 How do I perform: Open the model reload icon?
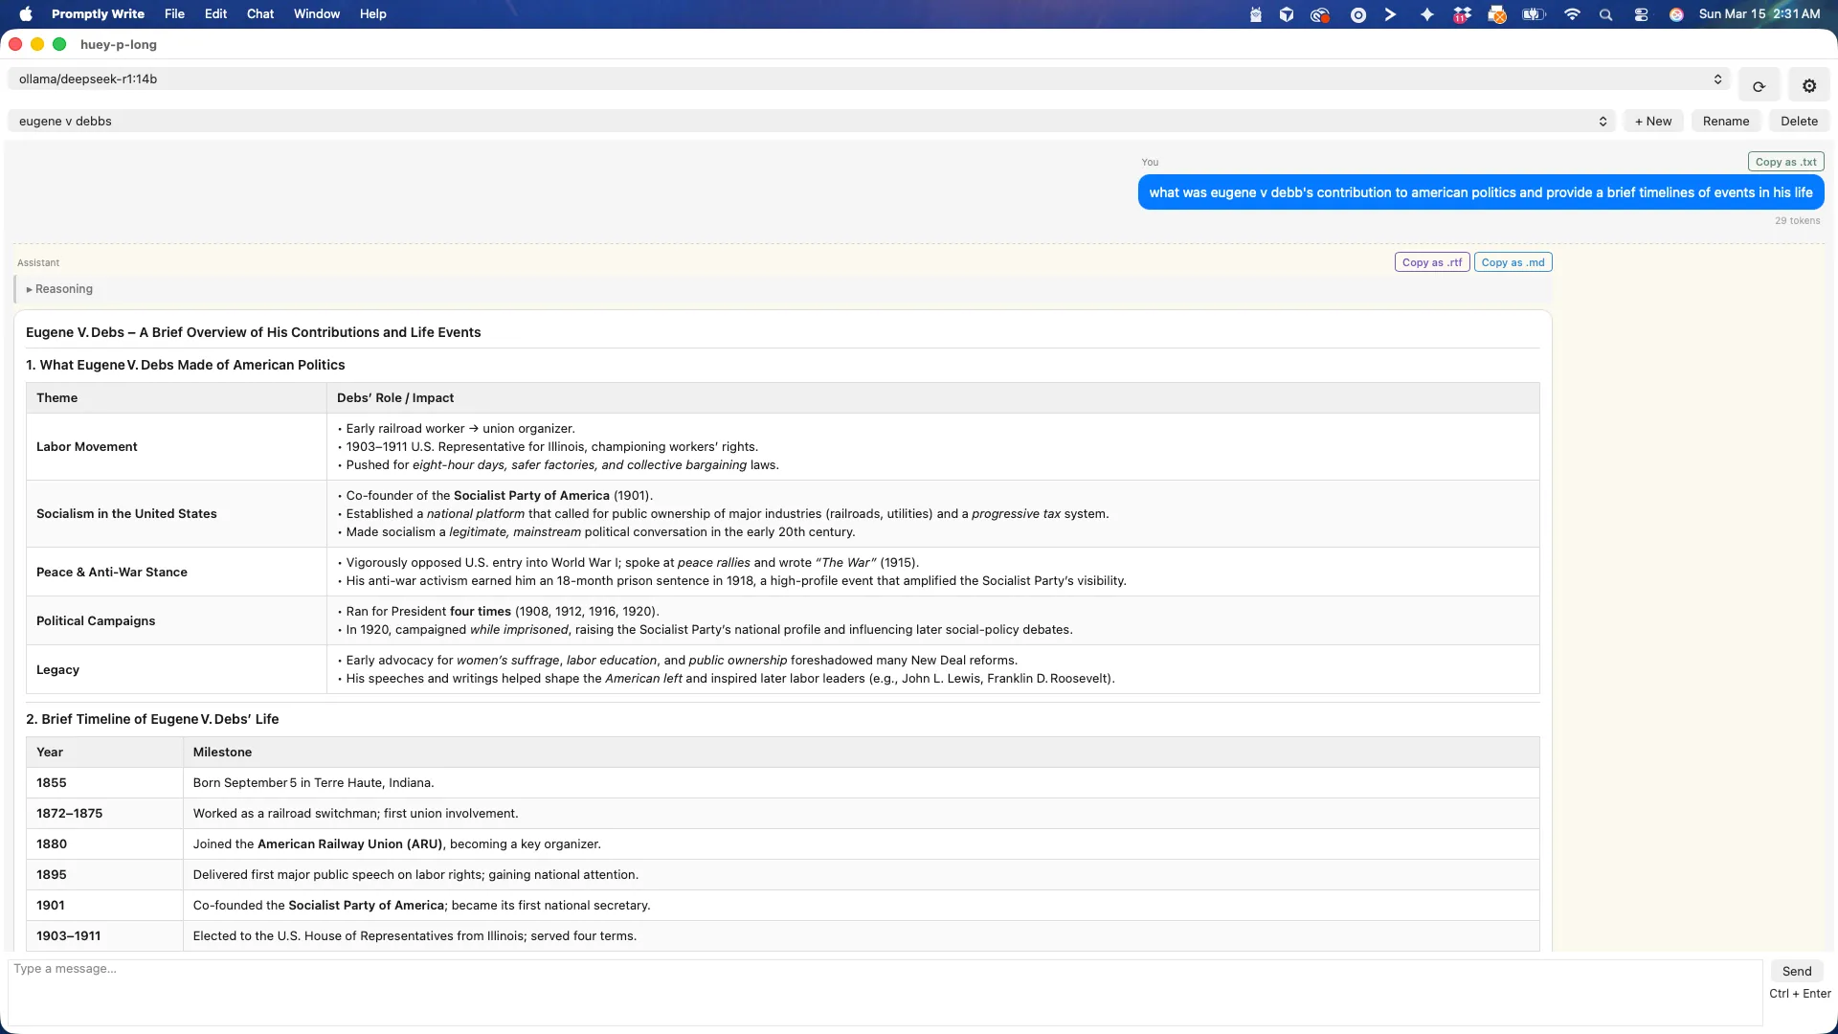(1760, 85)
